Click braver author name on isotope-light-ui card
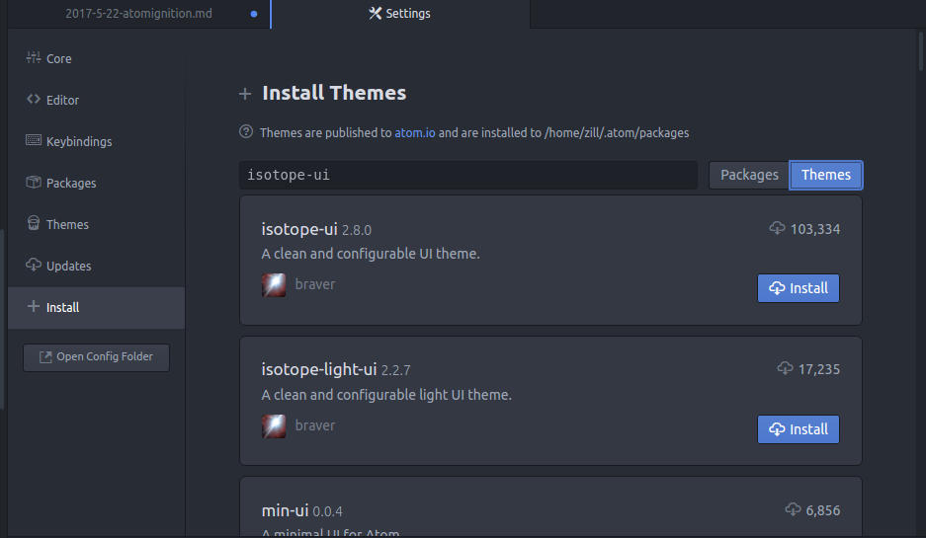 click(x=315, y=425)
